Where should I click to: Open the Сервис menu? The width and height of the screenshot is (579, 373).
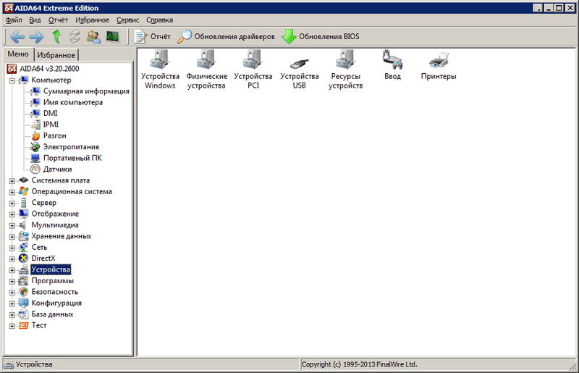point(128,20)
